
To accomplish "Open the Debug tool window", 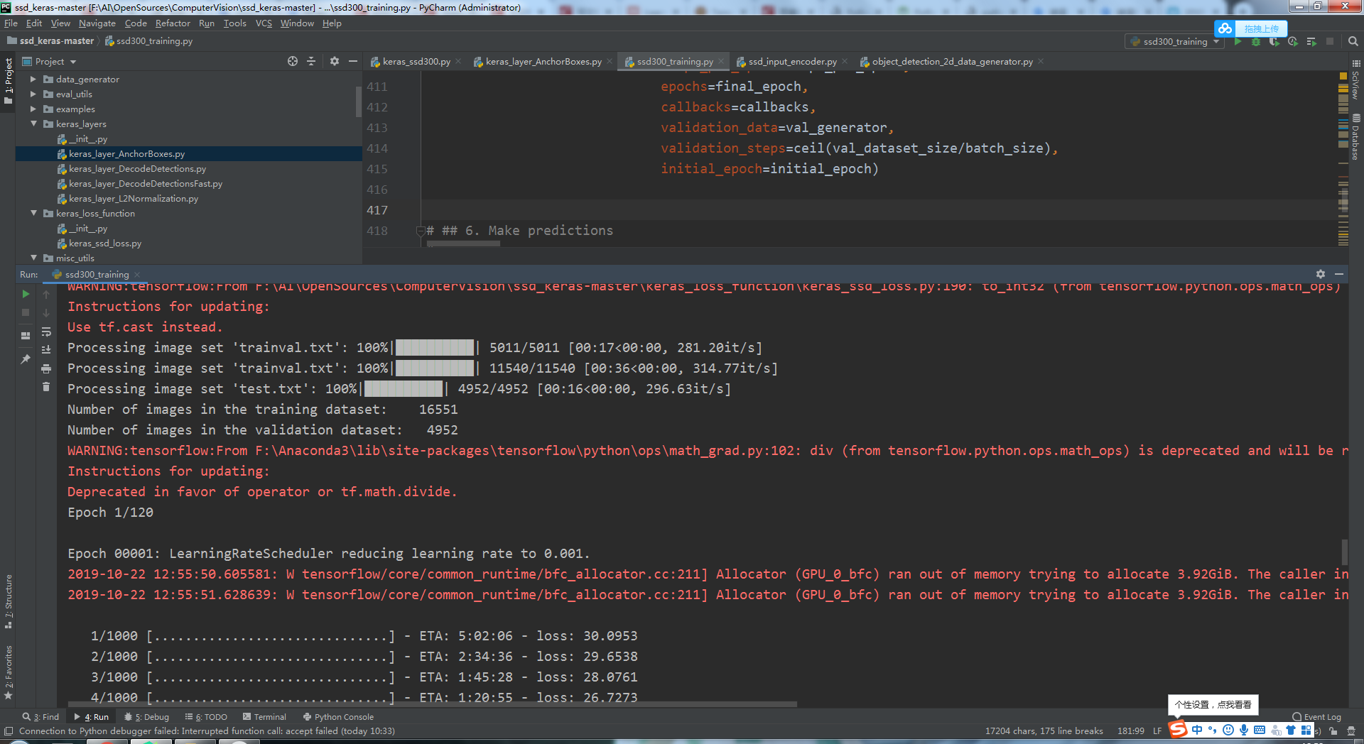I will 146,717.
